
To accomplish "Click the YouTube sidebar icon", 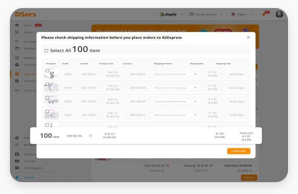I will point(17,161).
